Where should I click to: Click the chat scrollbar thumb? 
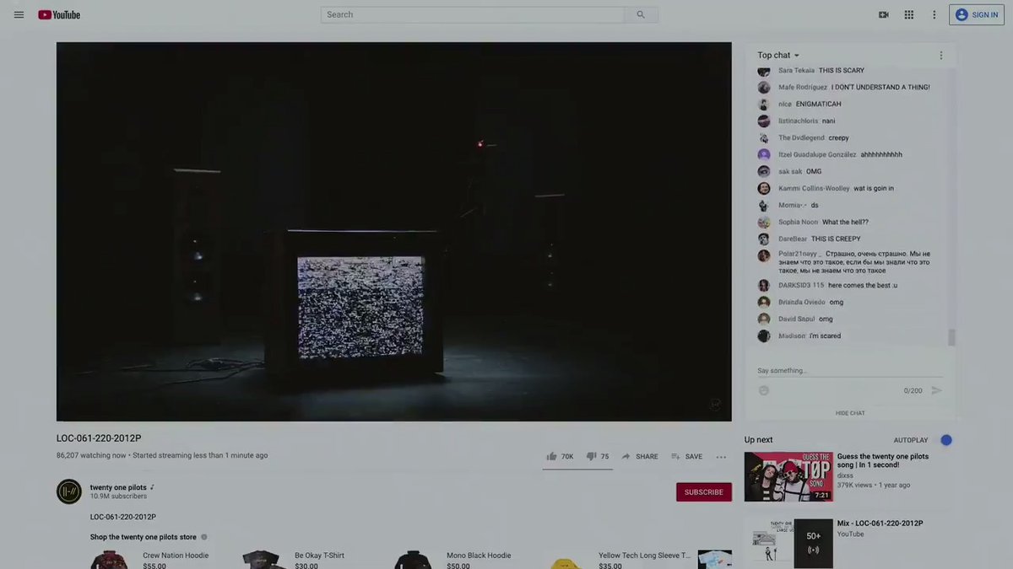[951, 337]
